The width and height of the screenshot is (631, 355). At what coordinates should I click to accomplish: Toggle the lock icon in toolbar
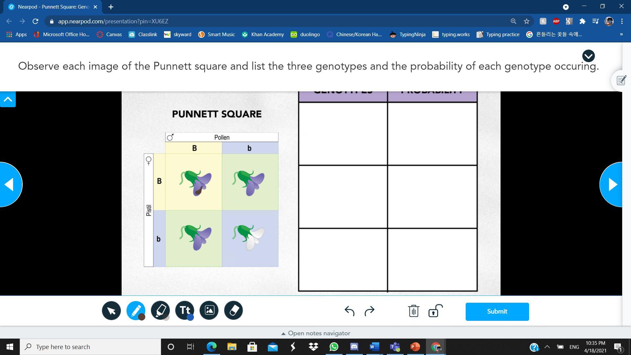click(435, 311)
